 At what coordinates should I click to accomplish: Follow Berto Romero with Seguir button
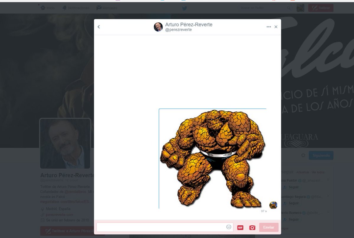coord(291,219)
